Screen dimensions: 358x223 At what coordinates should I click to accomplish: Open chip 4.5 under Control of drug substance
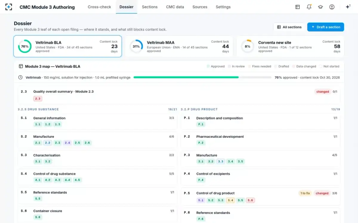77,180
